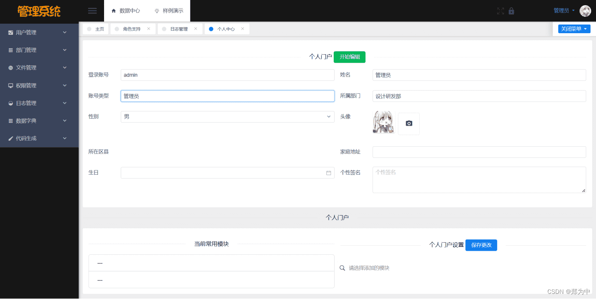Click the 文件管理 sidebar icon
596x299 pixels.
[11, 68]
